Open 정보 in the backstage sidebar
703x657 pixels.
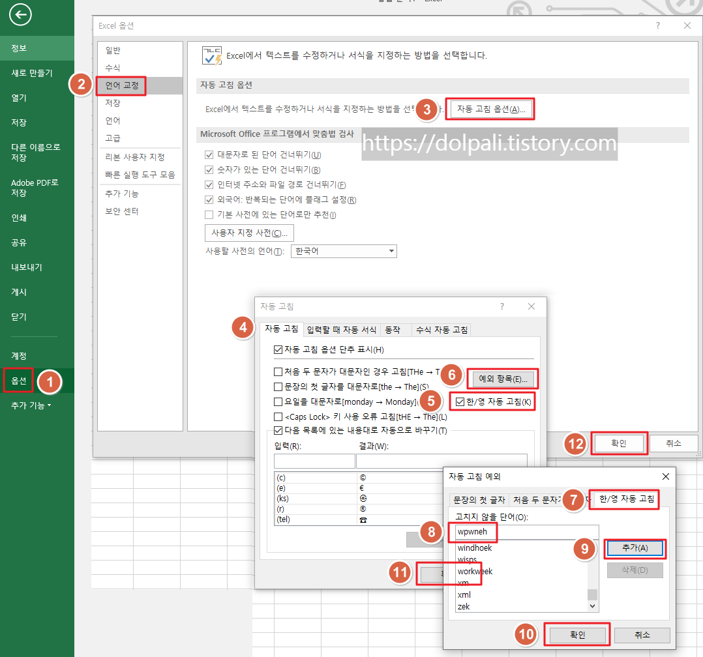tap(37, 48)
